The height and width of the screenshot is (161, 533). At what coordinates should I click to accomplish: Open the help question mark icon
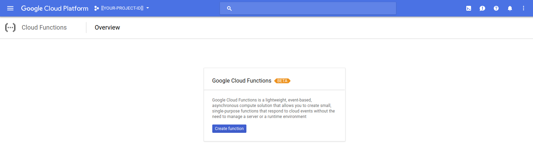pyautogui.click(x=496, y=8)
